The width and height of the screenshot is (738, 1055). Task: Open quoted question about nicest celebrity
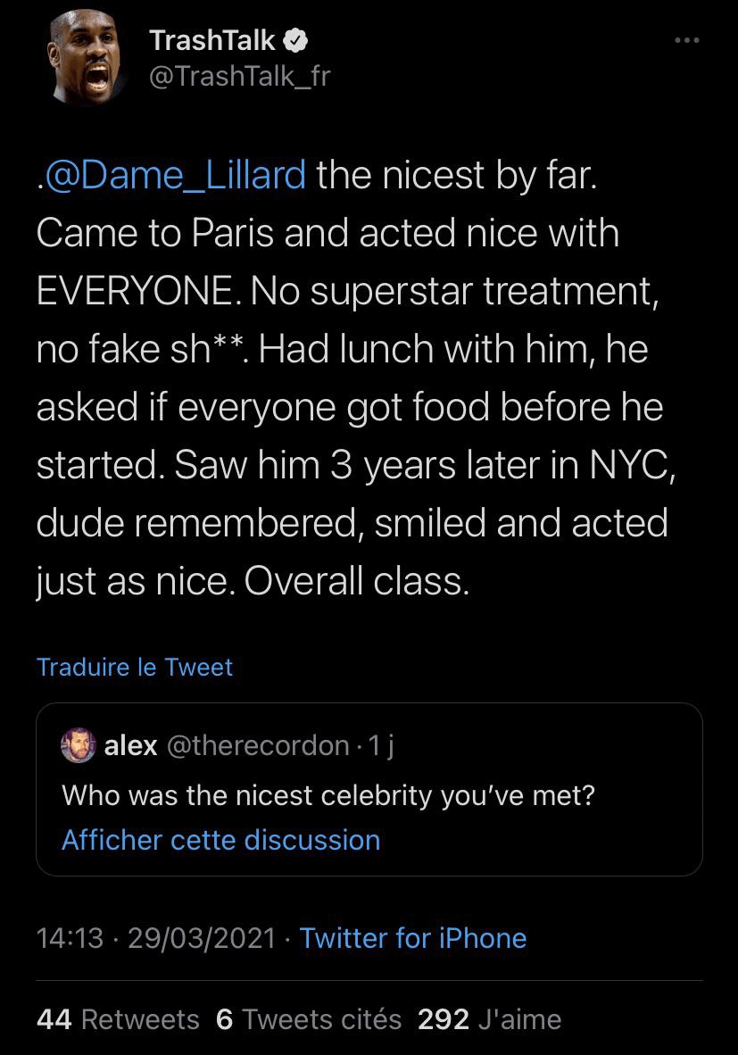(x=328, y=794)
